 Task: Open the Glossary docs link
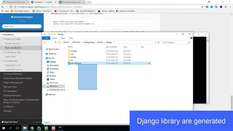7,111
